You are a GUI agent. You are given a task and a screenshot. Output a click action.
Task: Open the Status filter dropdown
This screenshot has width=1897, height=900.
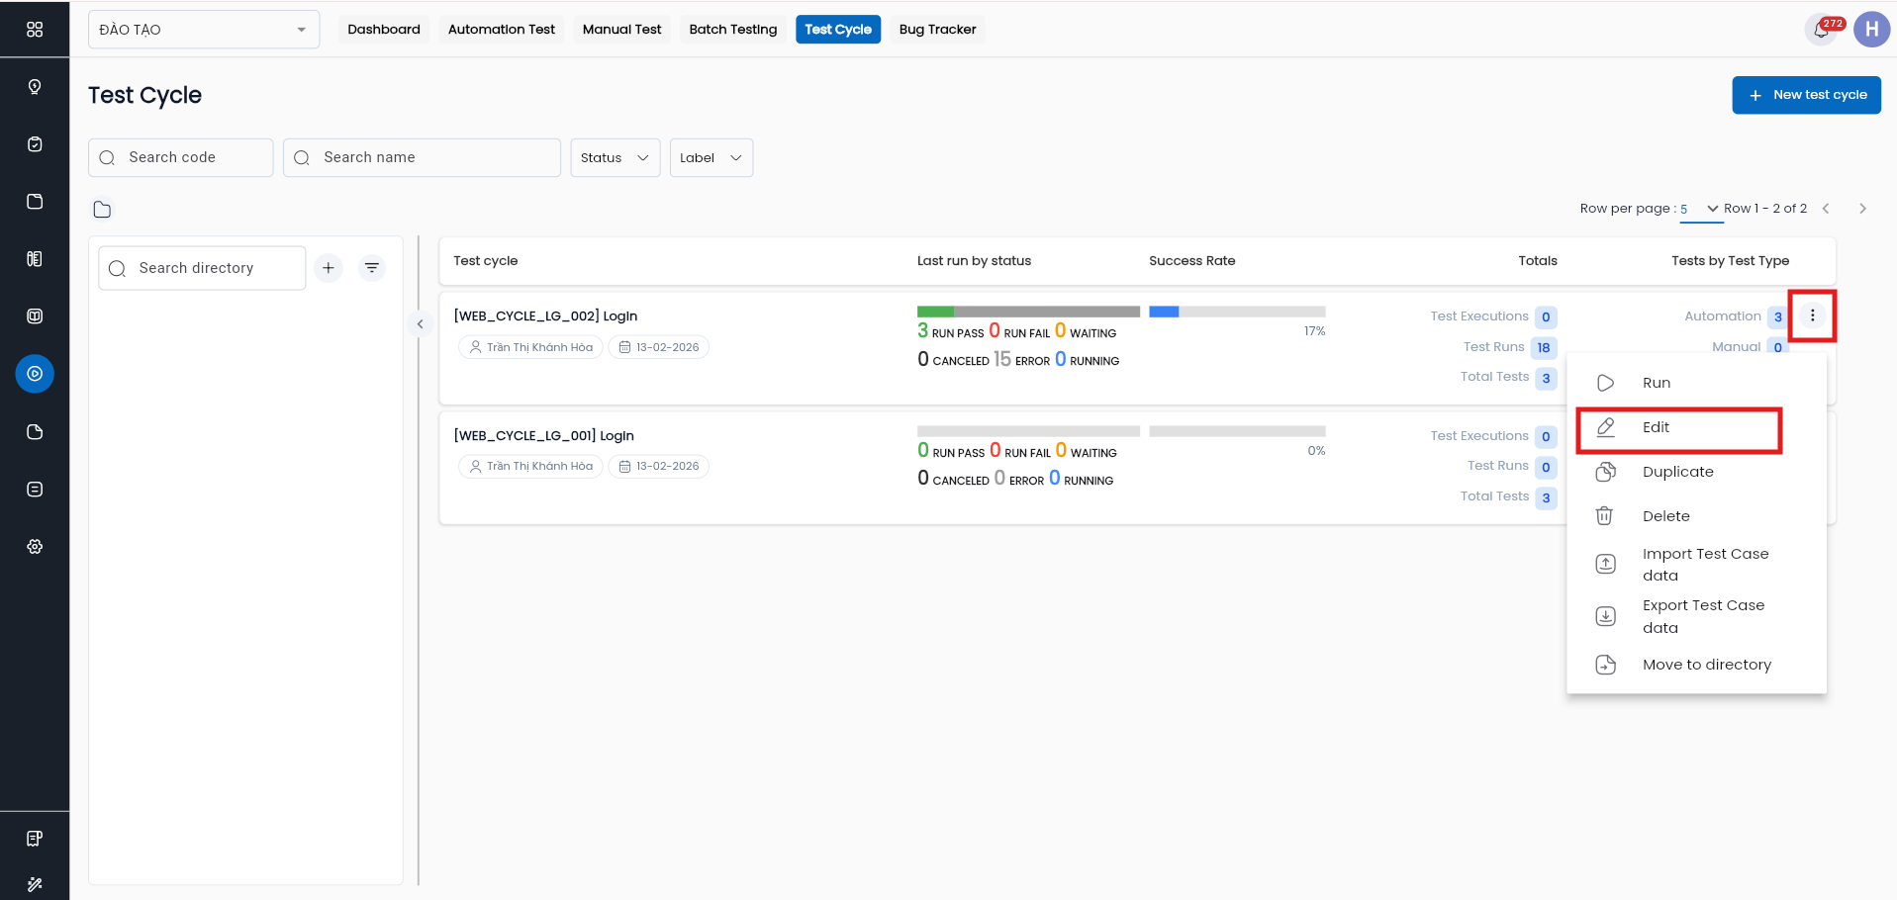(x=615, y=158)
